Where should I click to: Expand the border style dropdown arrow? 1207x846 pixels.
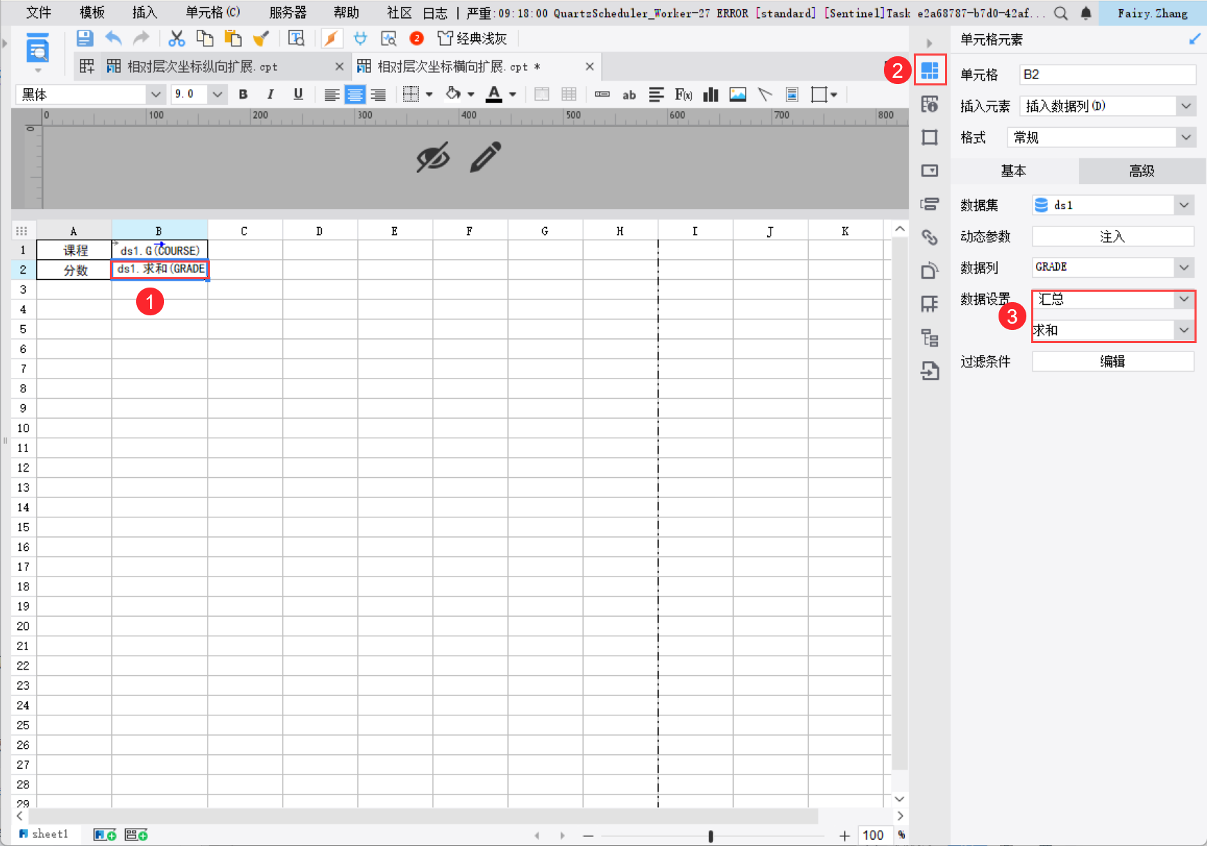(x=429, y=94)
